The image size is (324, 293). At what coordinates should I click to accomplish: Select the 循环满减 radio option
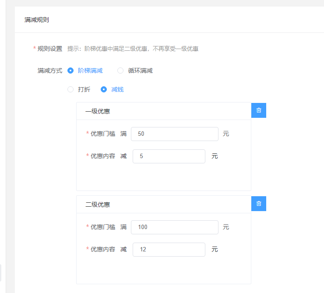click(135, 71)
